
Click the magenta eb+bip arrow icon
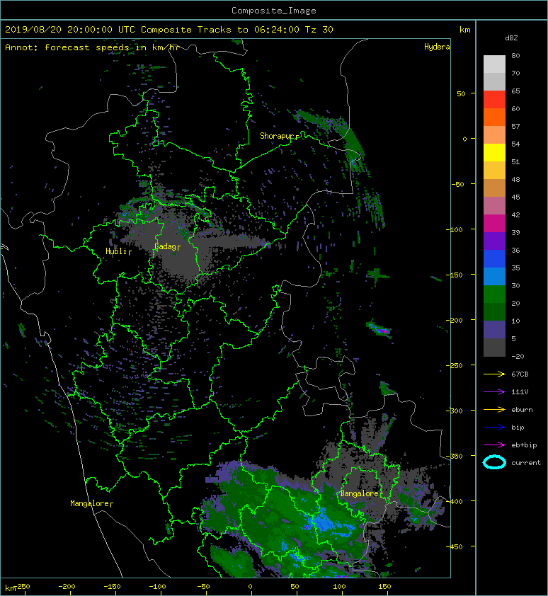pyautogui.click(x=494, y=445)
